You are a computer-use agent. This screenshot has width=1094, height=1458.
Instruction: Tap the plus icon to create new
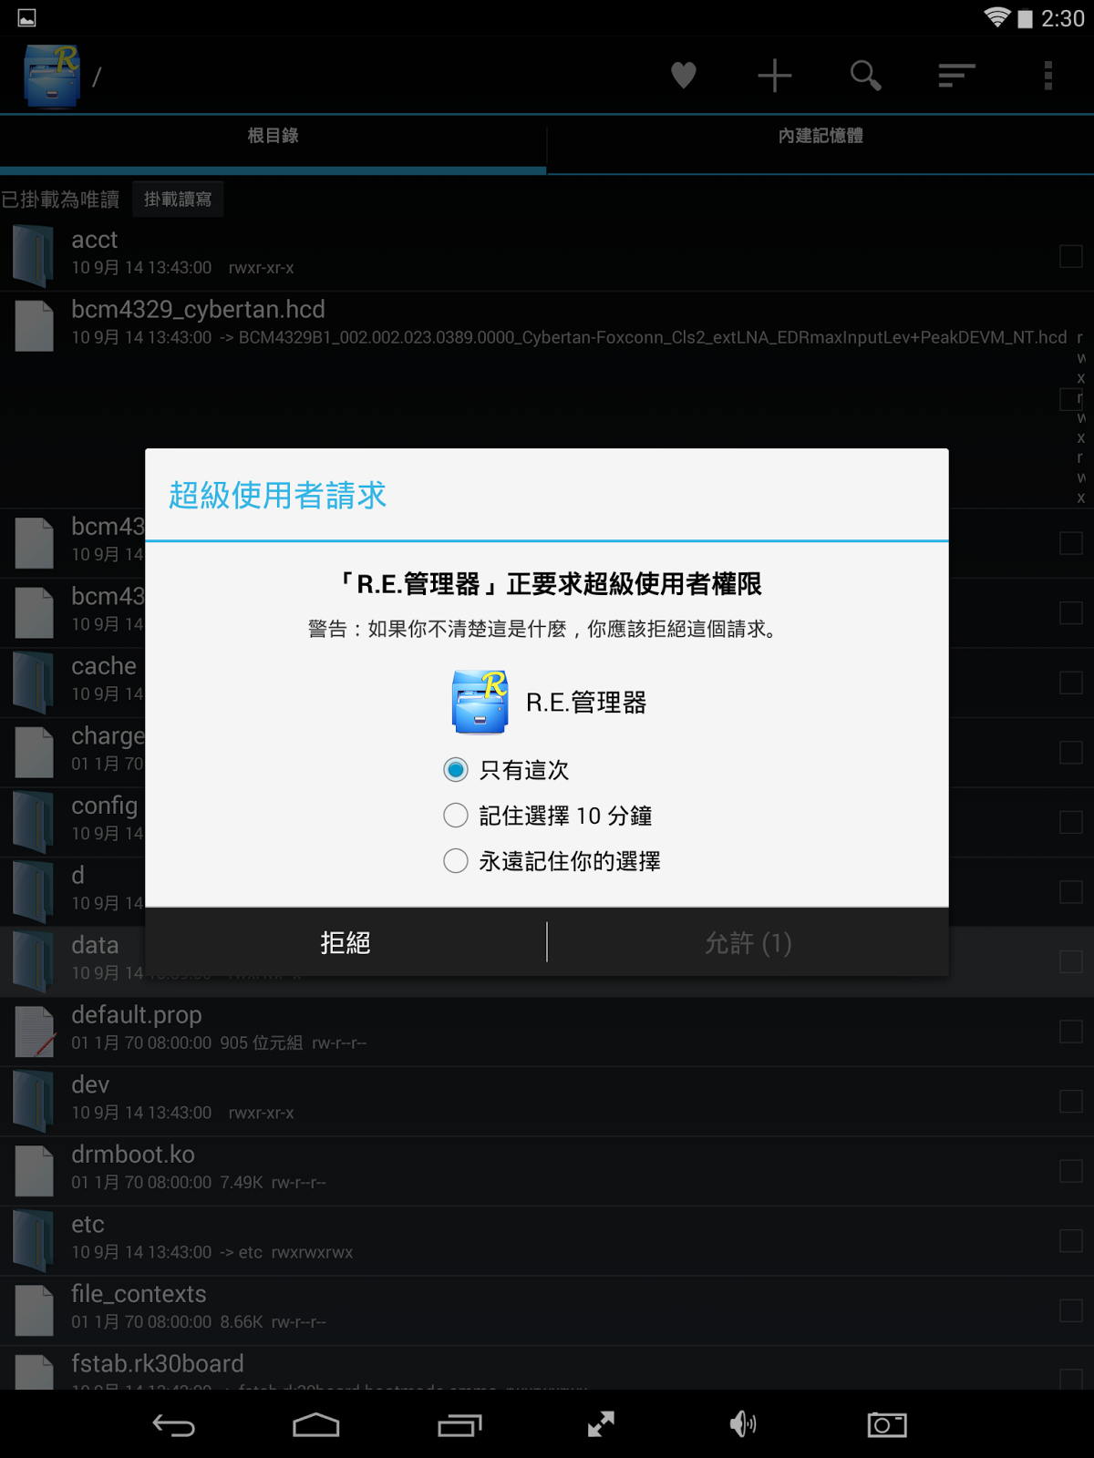coord(775,75)
